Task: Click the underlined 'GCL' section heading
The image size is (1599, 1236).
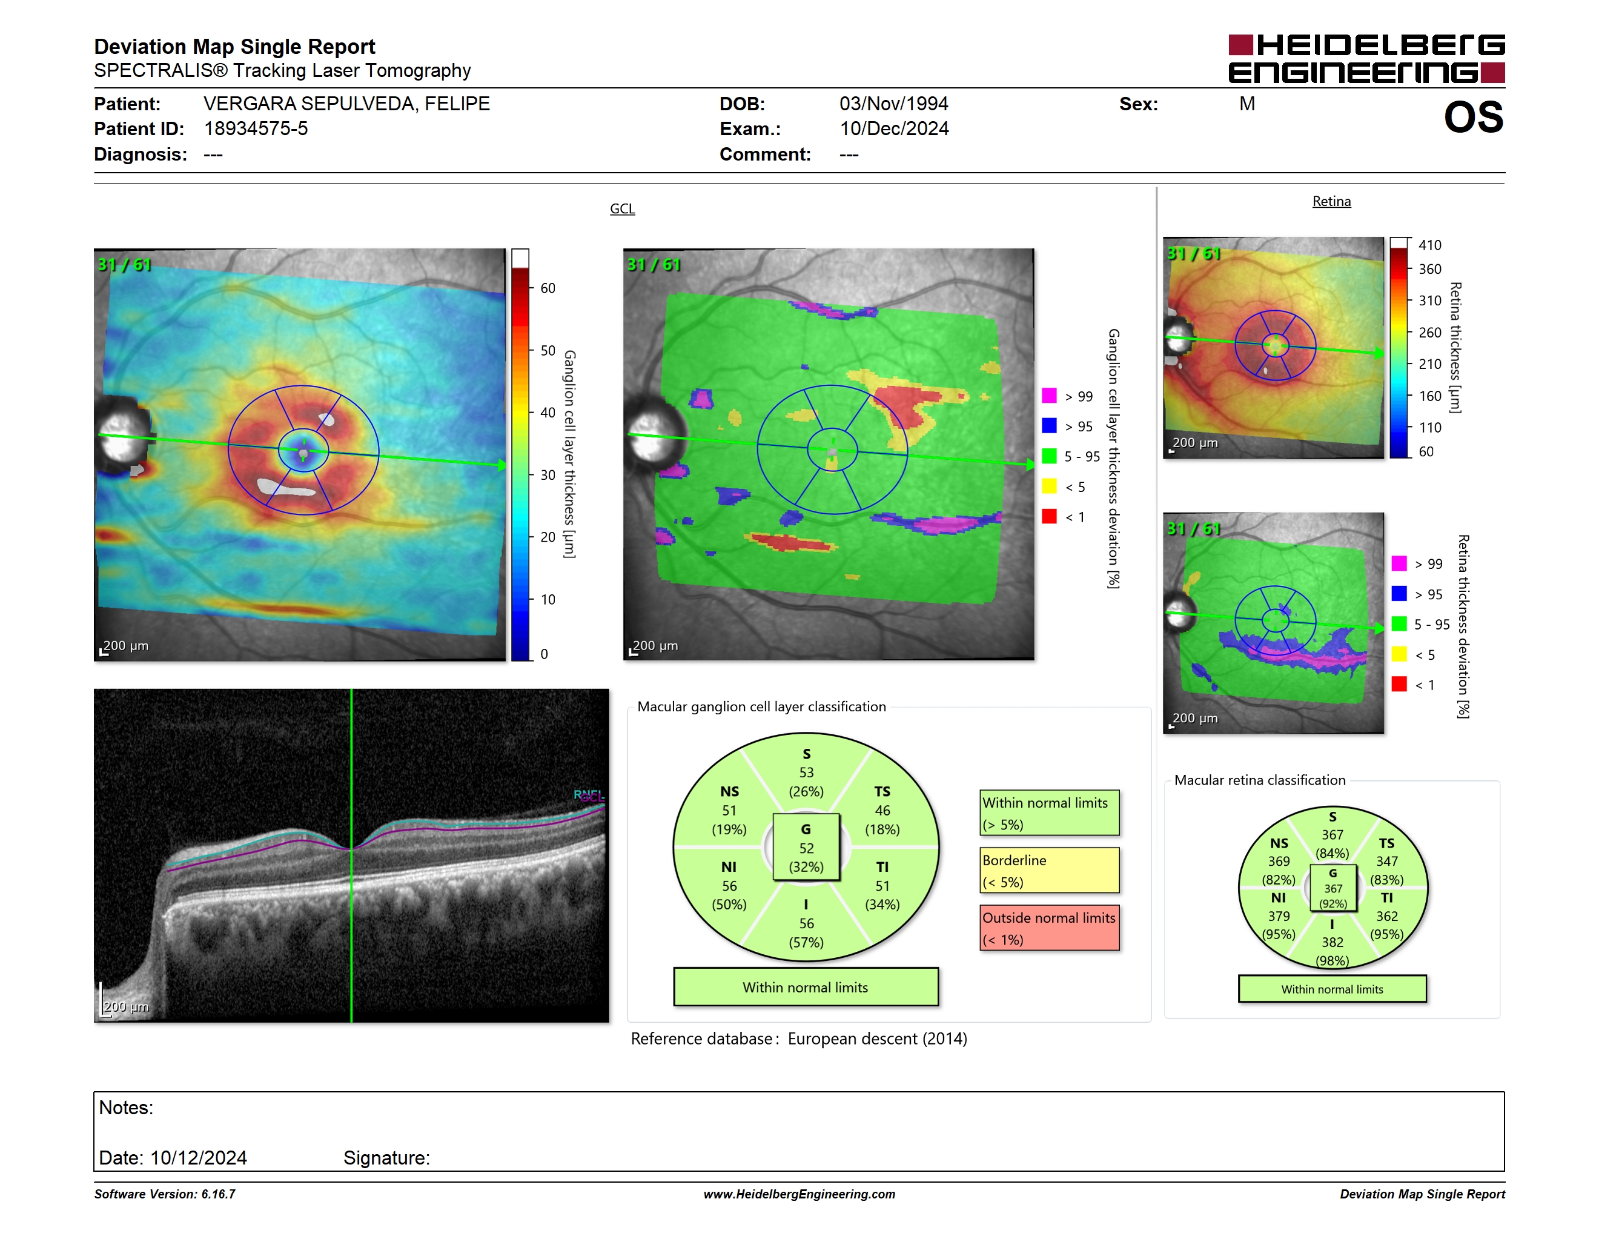Action: coord(622,208)
